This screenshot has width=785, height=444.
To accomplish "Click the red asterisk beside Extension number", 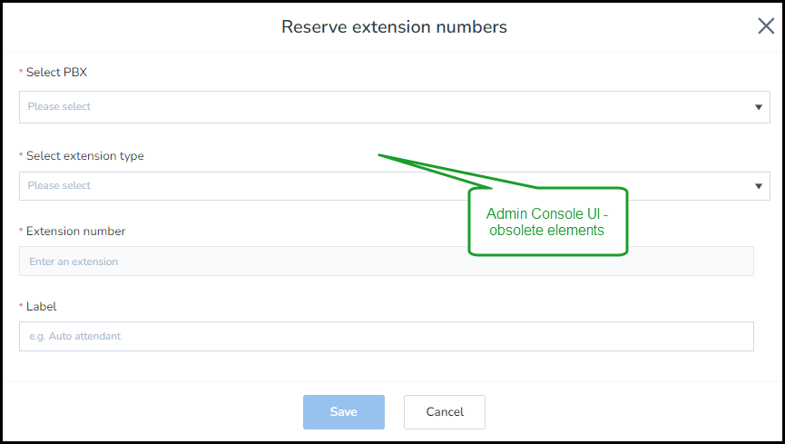I will [21, 231].
